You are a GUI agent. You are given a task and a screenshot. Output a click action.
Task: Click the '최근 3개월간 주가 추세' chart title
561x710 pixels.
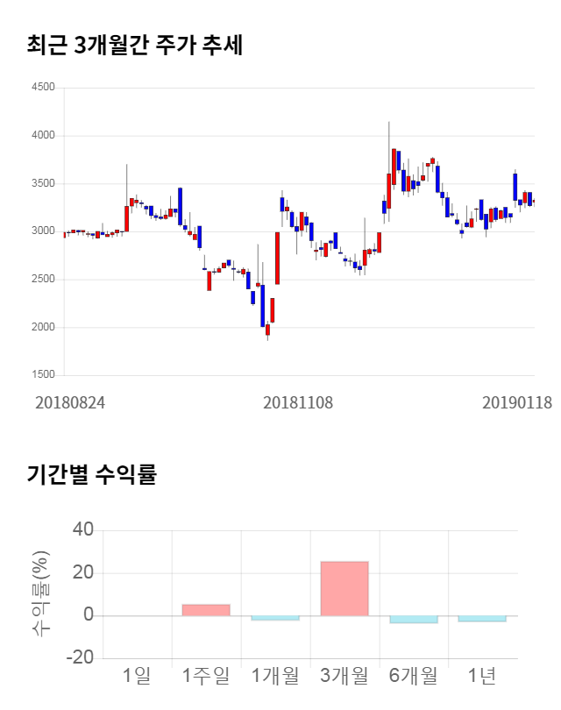click(x=135, y=46)
